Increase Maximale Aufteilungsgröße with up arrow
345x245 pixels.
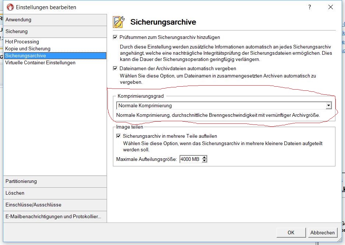(204, 157)
